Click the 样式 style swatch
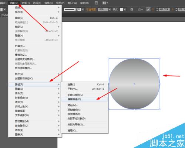Viewport: 185px width, 148px height. [x=121, y=10]
